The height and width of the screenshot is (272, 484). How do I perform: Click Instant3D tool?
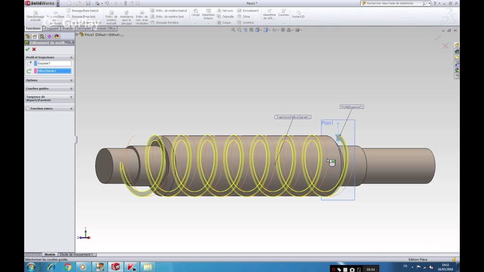click(298, 14)
